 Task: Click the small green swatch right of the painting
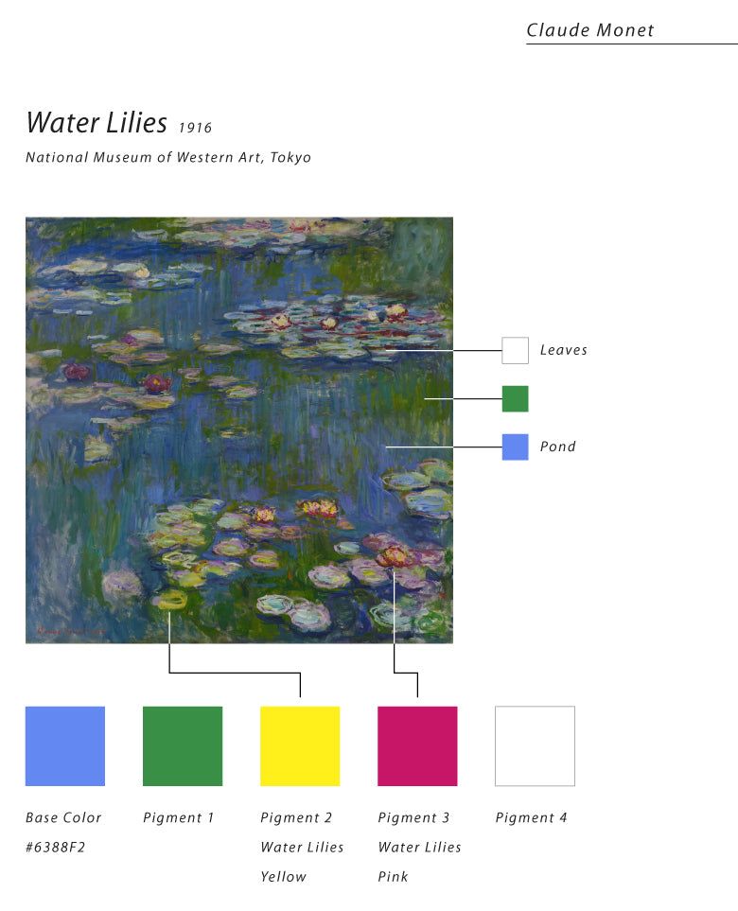tap(515, 398)
